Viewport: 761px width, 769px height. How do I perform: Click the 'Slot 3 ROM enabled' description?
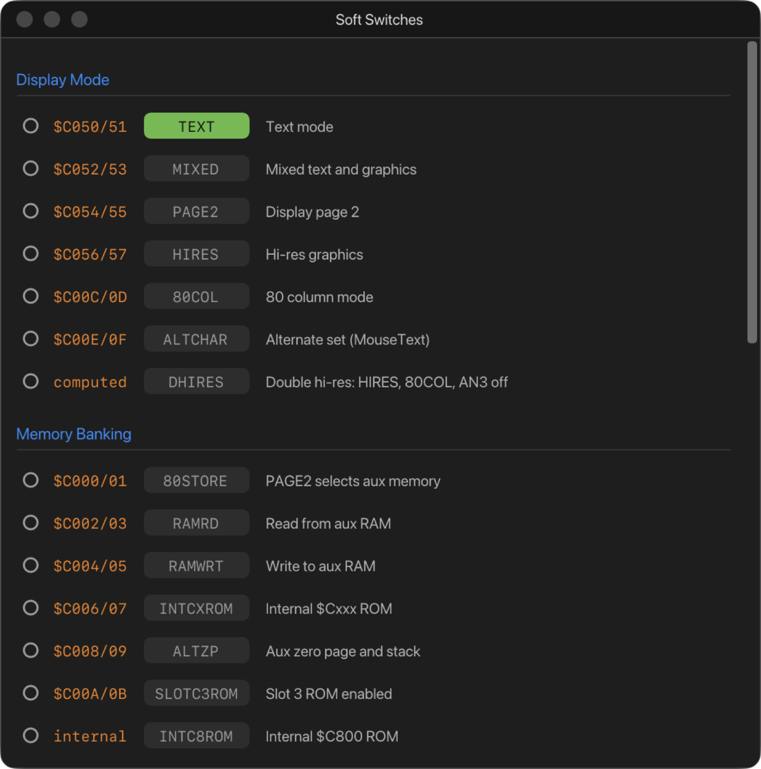pos(329,694)
